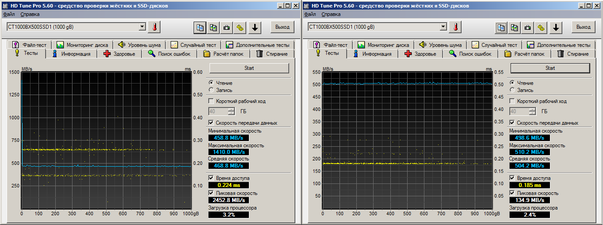
Task: Click the camera save-screenshot icon in left window
Action: [x=226, y=27]
